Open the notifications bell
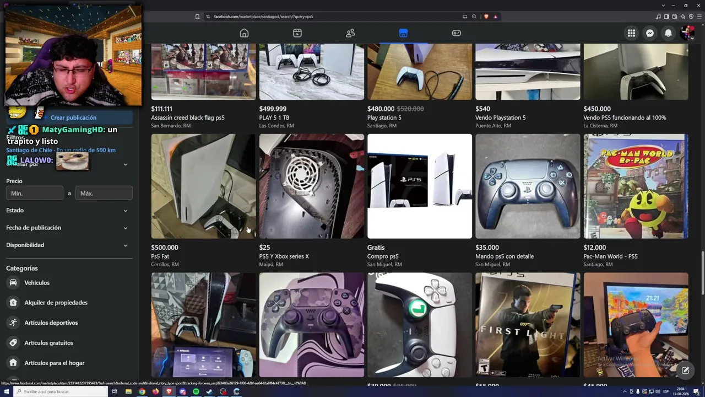Viewport: 705px width, 397px height. pos(668,33)
